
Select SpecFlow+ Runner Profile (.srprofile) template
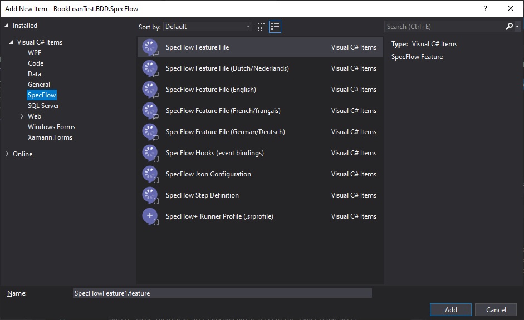coord(260,216)
